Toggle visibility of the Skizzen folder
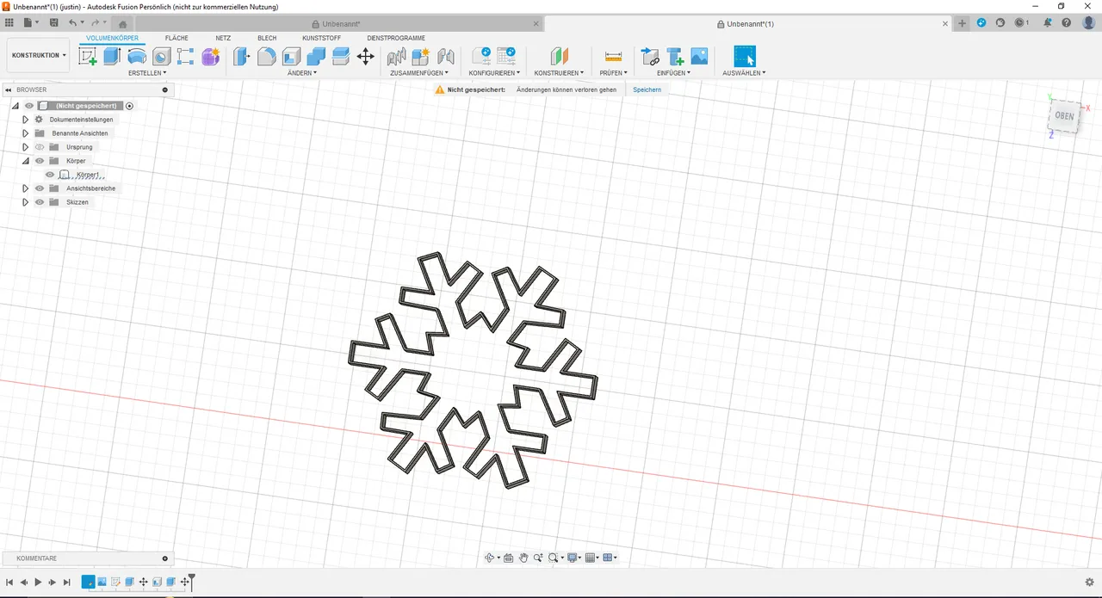This screenshot has width=1102, height=598. [39, 201]
